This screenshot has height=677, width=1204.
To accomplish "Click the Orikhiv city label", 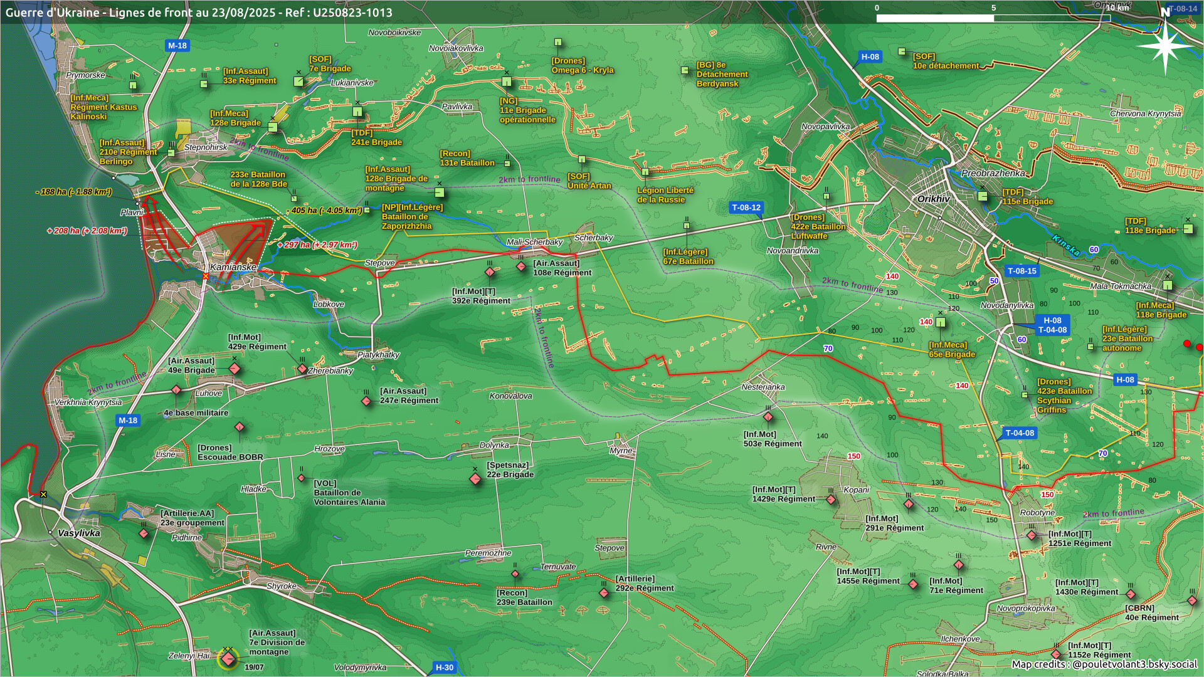I will (933, 199).
